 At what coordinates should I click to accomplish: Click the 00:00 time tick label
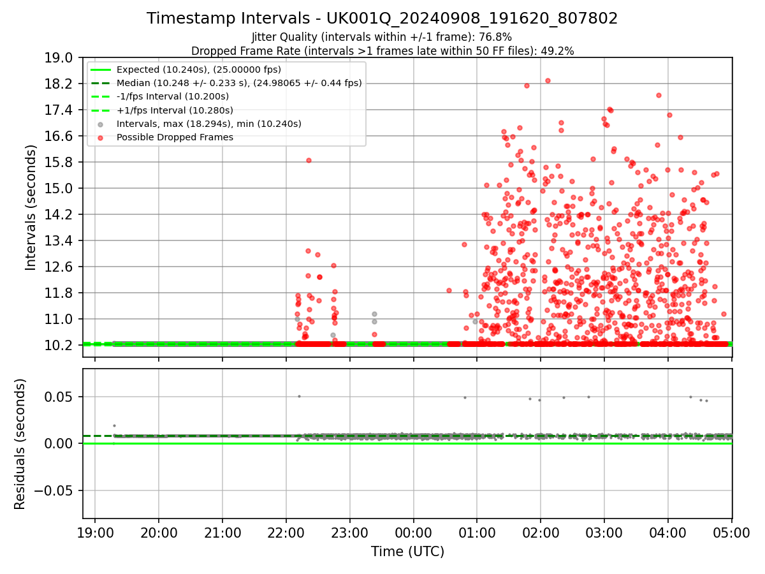click(x=413, y=533)
